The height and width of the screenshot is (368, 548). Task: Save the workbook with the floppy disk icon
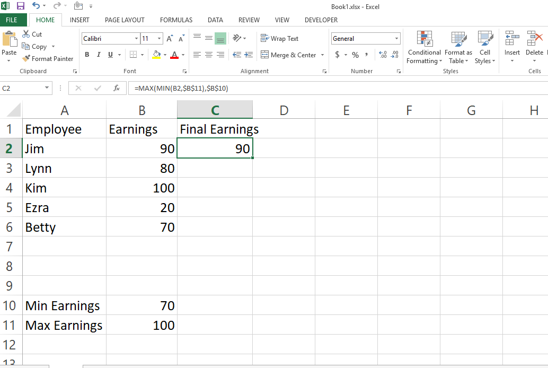(x=21, y=6)
